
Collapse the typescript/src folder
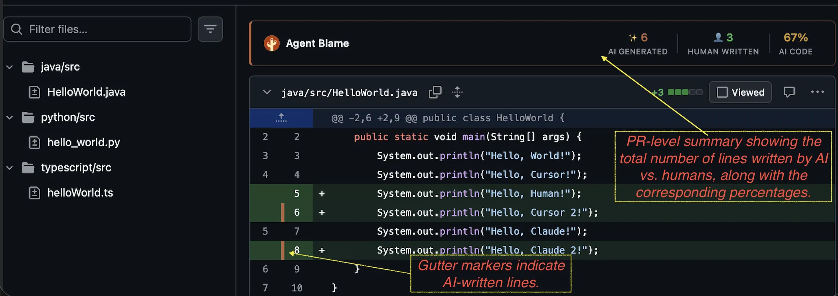click(x=10, y=168)
